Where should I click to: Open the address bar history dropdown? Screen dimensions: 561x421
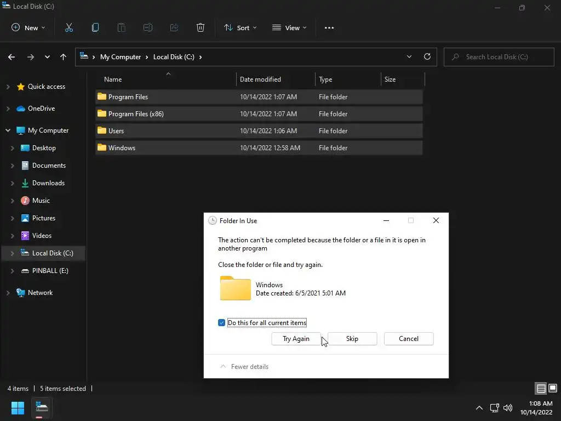[x=409, y=56]
